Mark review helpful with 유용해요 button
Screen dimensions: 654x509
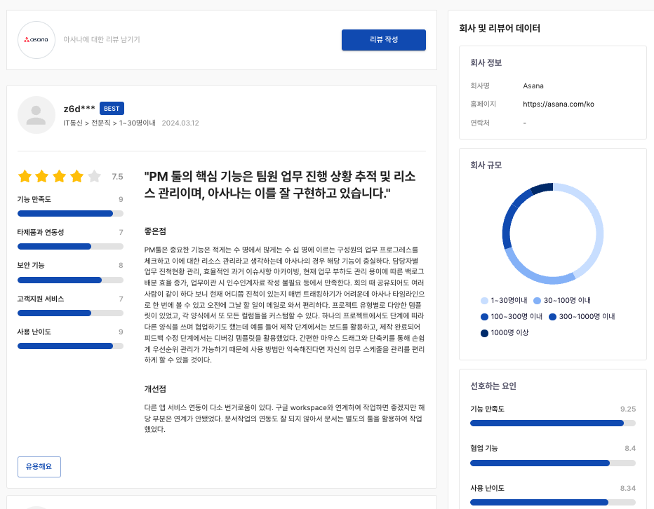pos(39,466)
